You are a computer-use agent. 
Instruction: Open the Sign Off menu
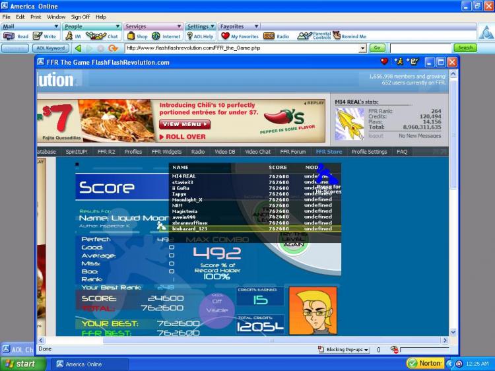tap(80, 17)
